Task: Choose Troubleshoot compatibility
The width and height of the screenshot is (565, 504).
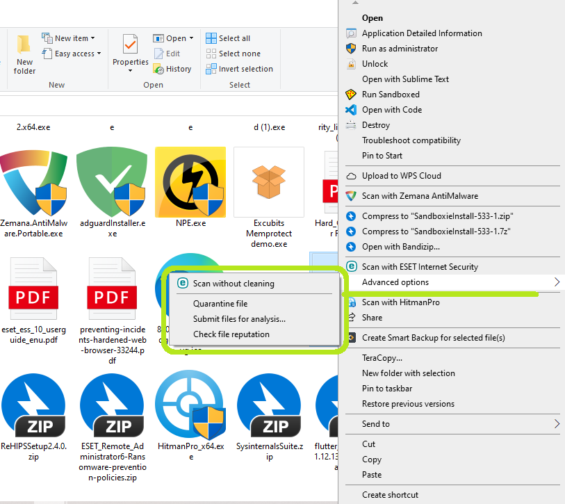Action: [x=452, y=140]
